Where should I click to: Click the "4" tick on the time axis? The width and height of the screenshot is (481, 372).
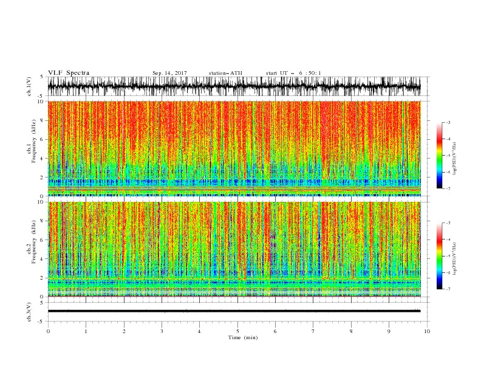click(x=199, y=331)
